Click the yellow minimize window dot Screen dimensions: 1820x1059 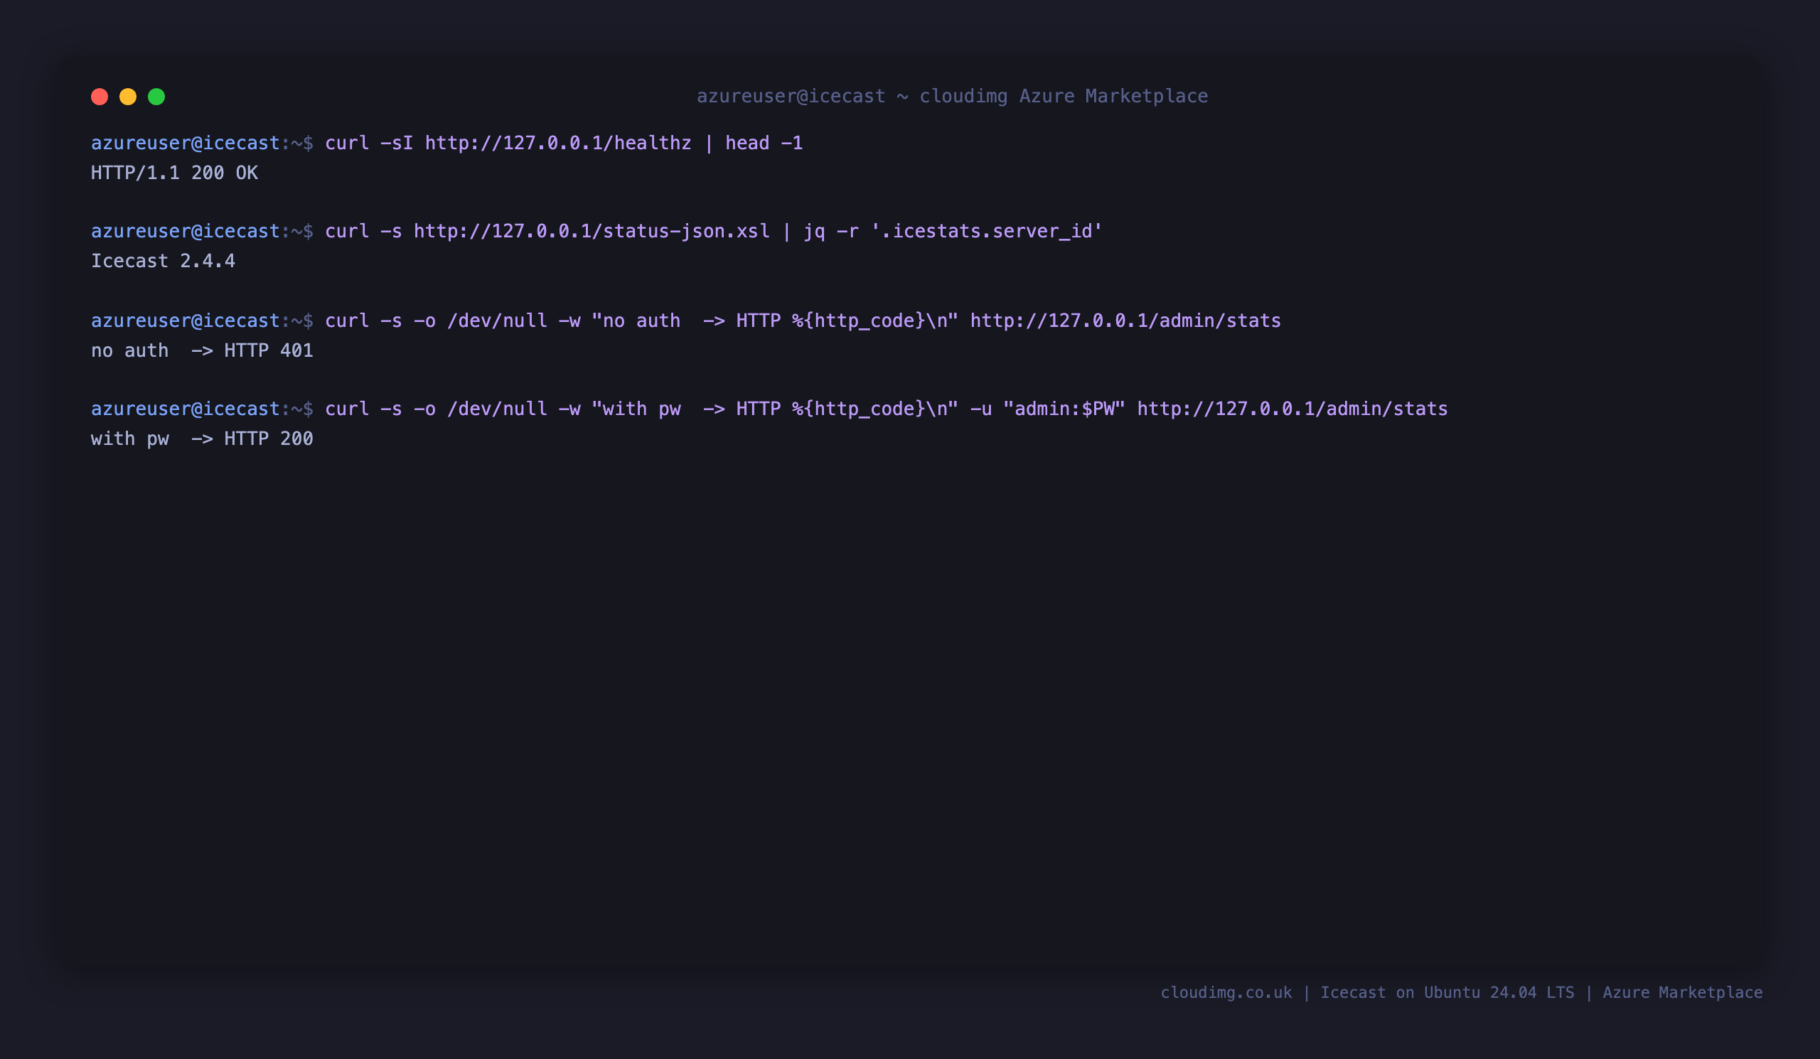pos(128,97)
